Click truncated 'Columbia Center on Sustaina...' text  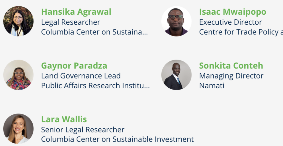click(x=95, y=32)
